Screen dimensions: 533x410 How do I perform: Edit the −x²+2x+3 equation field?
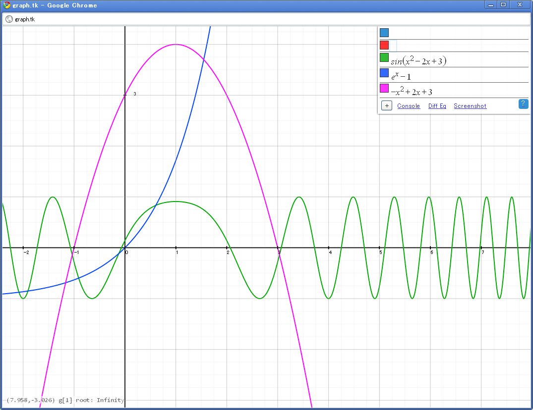(412, 92)
